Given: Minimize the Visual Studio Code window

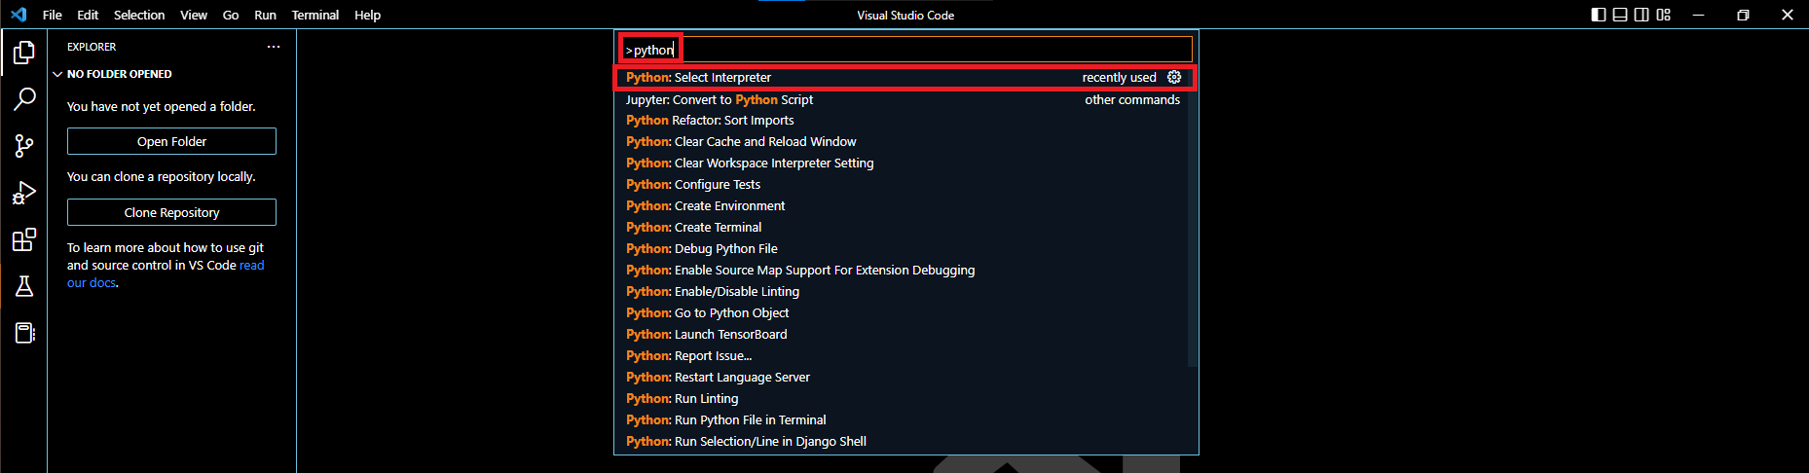Looking at the screenshot, I should [x=1699, y=15].
